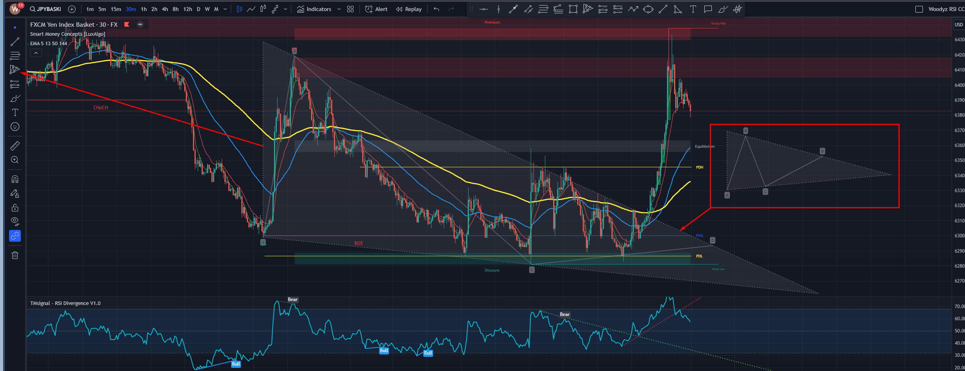Select the text tool in left sidebar
Image resolution: width=965 pixels, height=371 pixels.
point(15,112)
